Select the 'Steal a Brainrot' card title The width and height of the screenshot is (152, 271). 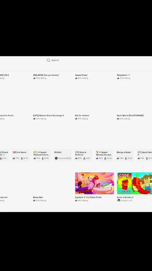click(x=81, y=154)
